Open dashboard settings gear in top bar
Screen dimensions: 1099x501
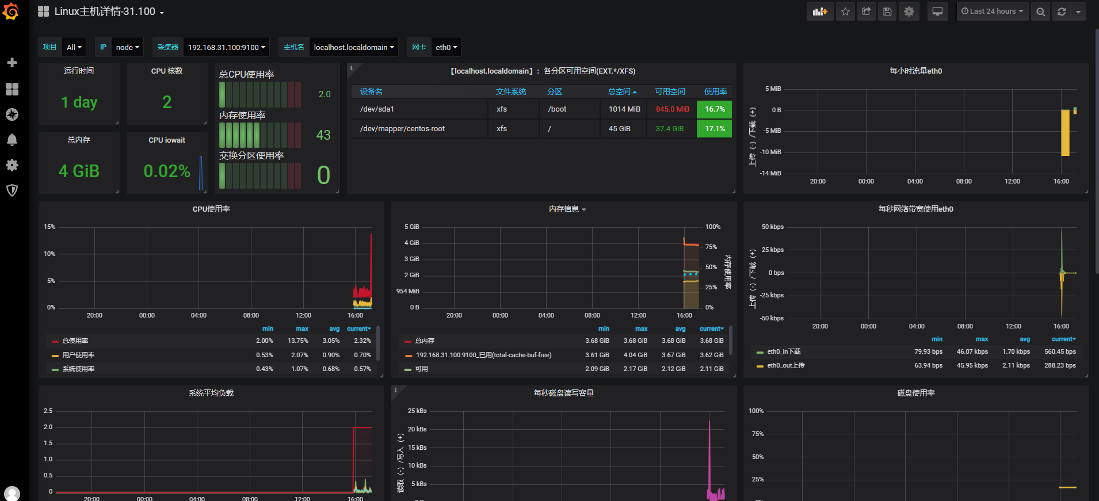(x=909, y=12)
